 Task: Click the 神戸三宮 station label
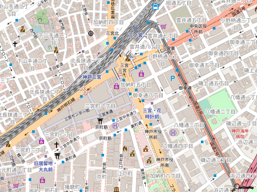92,77
